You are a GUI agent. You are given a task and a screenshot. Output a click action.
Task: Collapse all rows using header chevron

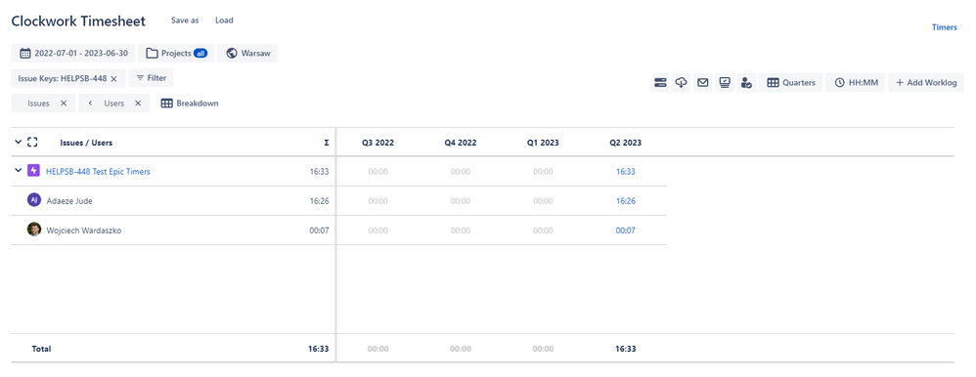point(18,143)
